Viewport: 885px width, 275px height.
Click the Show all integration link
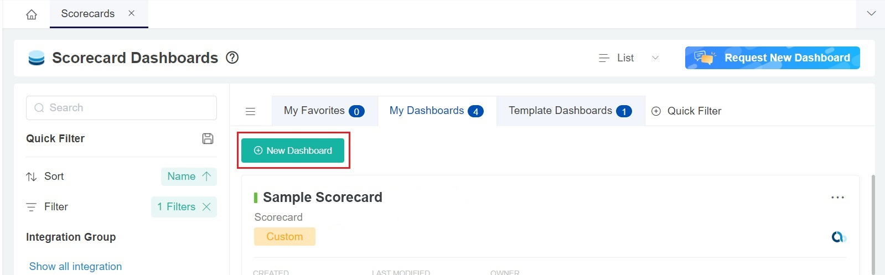75,266
